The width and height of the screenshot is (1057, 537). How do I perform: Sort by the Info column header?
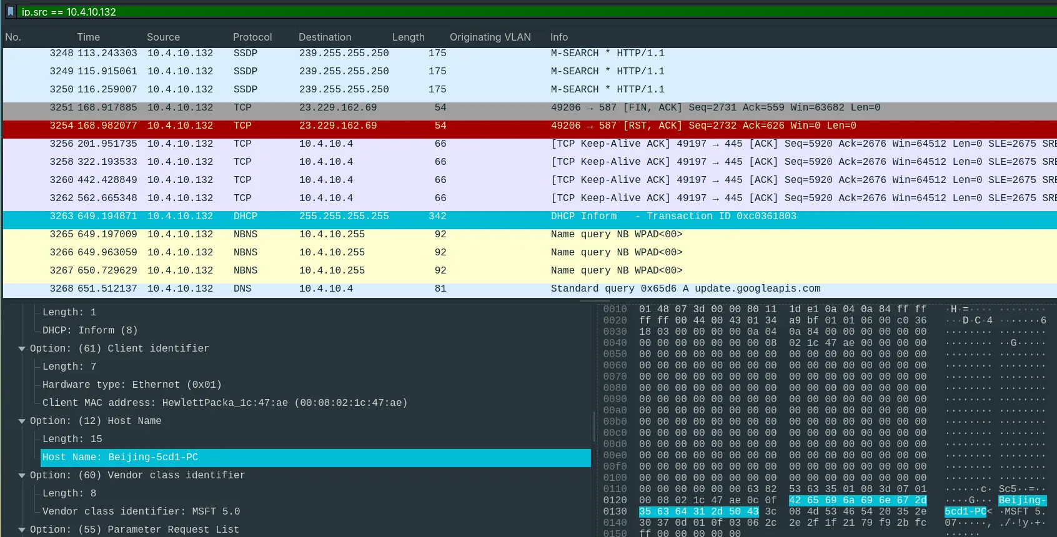pos(558,37)
